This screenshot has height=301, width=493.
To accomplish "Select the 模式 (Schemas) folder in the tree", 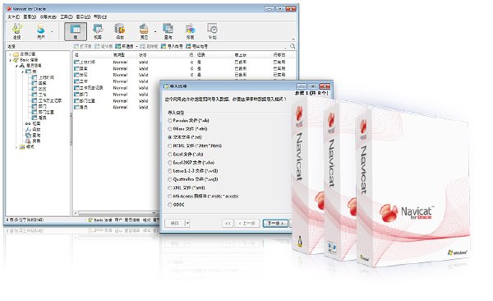I will [x=27, y=146].
